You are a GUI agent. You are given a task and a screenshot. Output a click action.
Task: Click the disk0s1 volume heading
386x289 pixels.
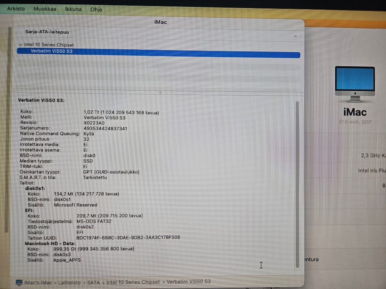pos(35,189)
